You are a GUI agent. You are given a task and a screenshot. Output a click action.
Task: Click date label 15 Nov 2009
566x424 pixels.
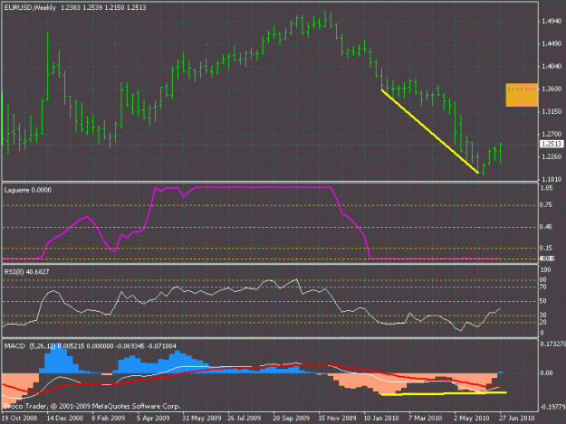pos(337,419)
